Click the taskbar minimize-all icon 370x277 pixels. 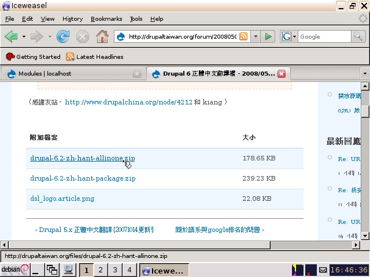(x=36, y=270)
